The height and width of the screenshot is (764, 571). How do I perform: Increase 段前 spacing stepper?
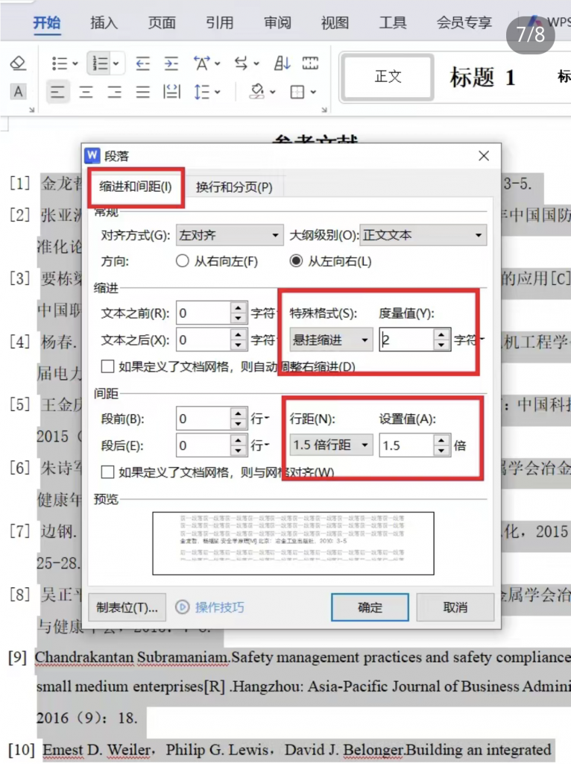pos(238,413)
